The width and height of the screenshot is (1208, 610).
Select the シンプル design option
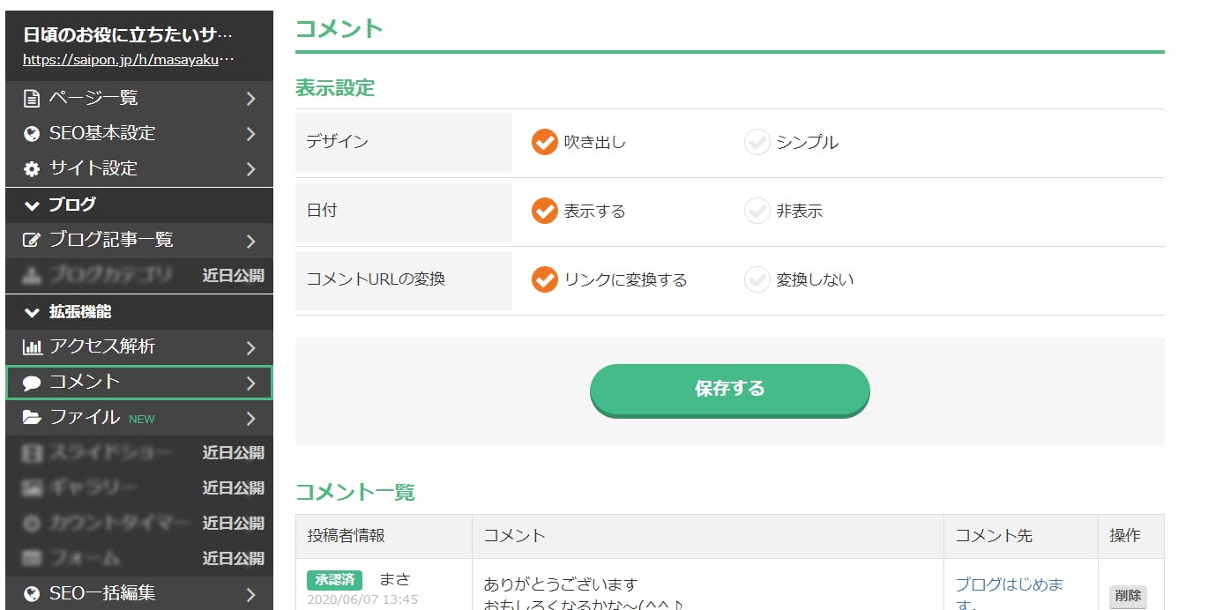(x=757, y=142)
